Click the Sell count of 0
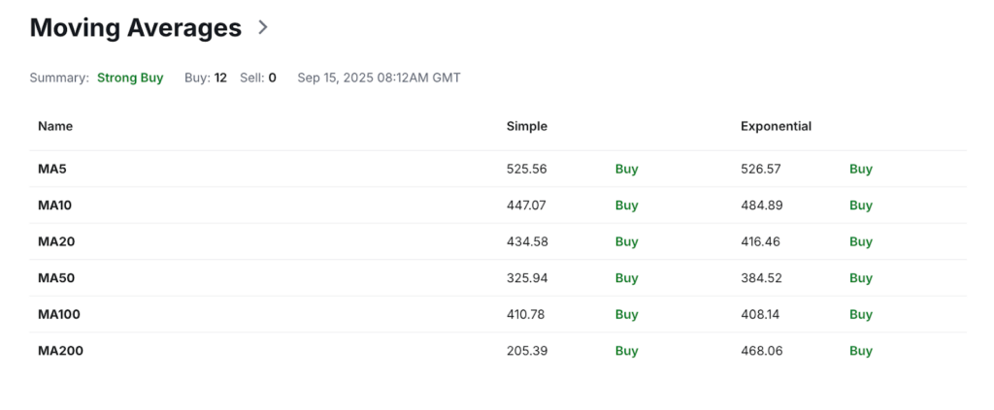This screenshot has height=410, width=994. coord(272,78)
